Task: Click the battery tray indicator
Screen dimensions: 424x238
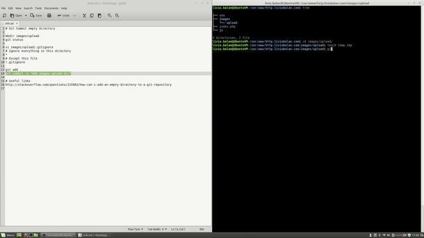Action: point(397,235)
